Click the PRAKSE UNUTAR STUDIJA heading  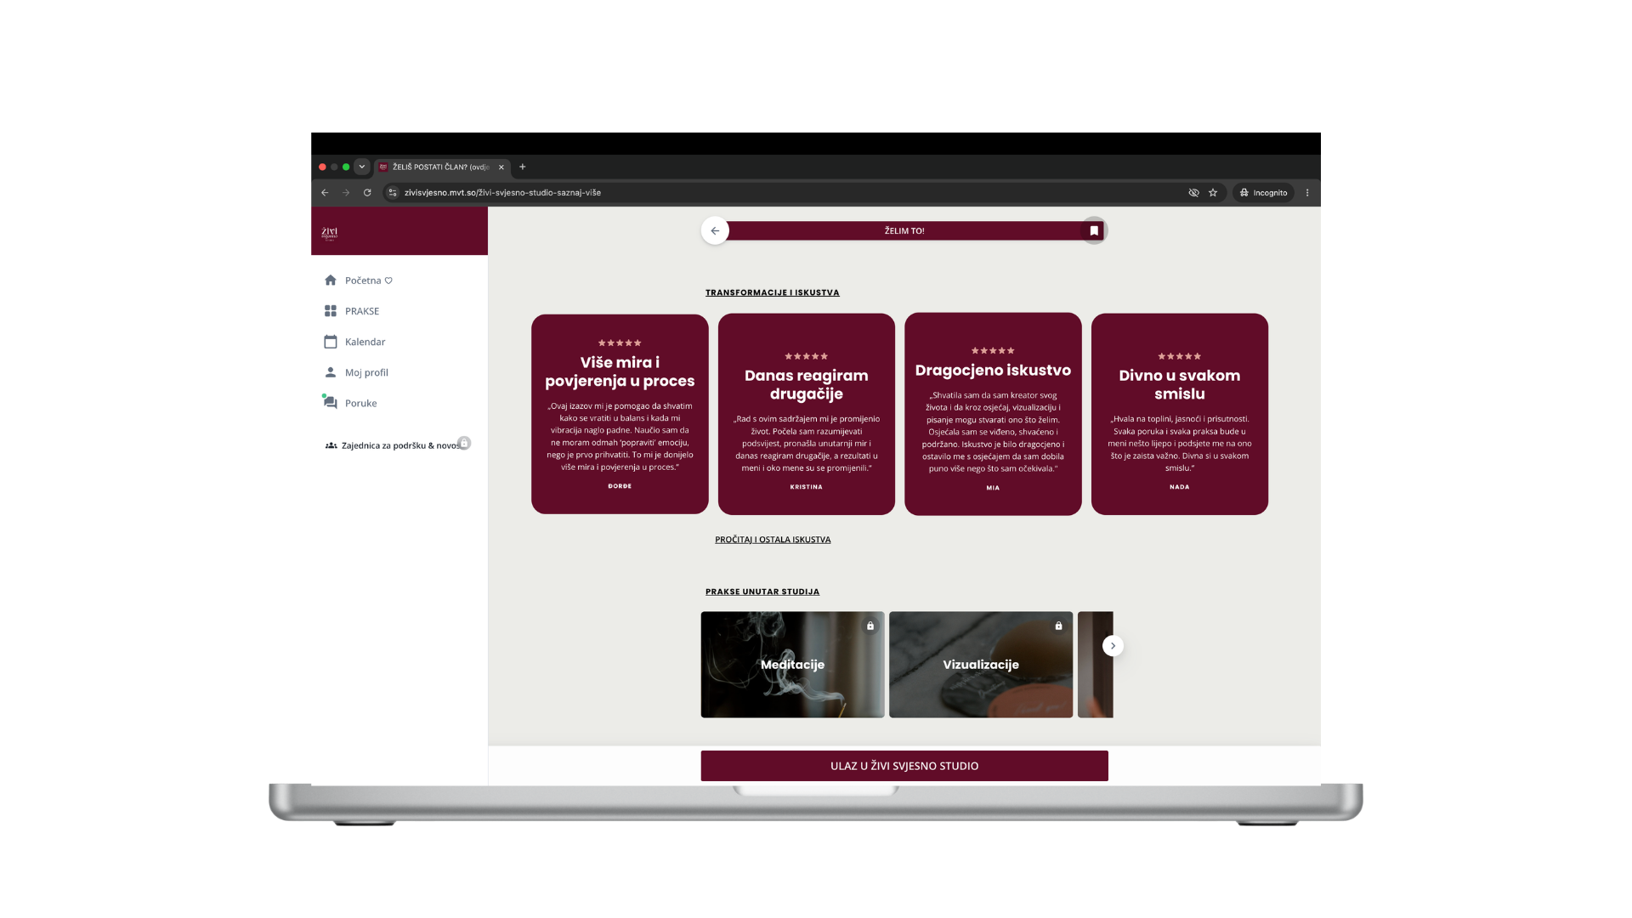click(x=762, y=592)
